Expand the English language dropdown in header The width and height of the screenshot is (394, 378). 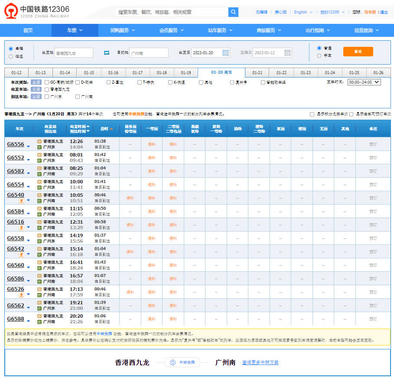[303, 12]
